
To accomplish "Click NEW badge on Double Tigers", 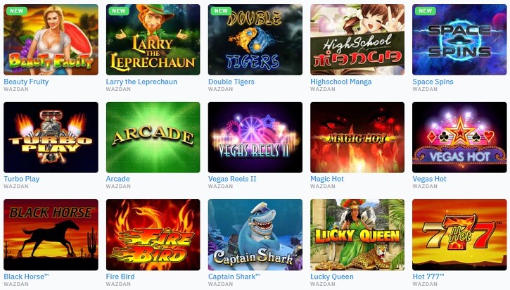I will 221,11.
